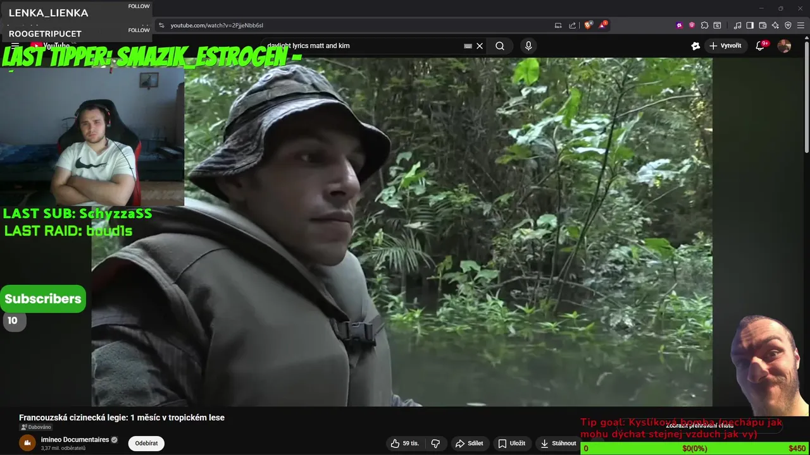The height and width of the screenshot is (455, 810).
Task: Open imineo Documentaires channel name link
Action: [75, 439]
